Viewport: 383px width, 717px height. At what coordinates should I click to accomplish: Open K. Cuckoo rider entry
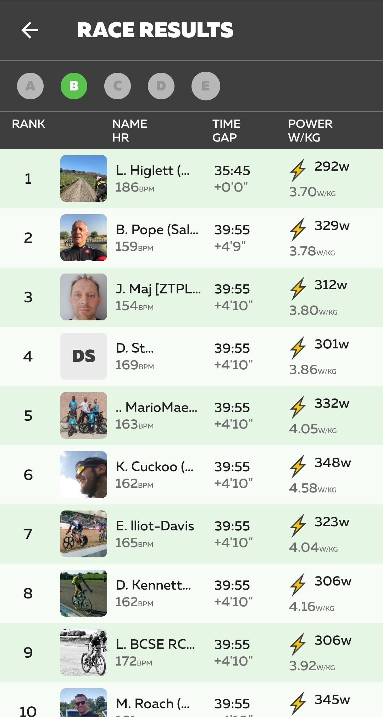coord(155,467)
